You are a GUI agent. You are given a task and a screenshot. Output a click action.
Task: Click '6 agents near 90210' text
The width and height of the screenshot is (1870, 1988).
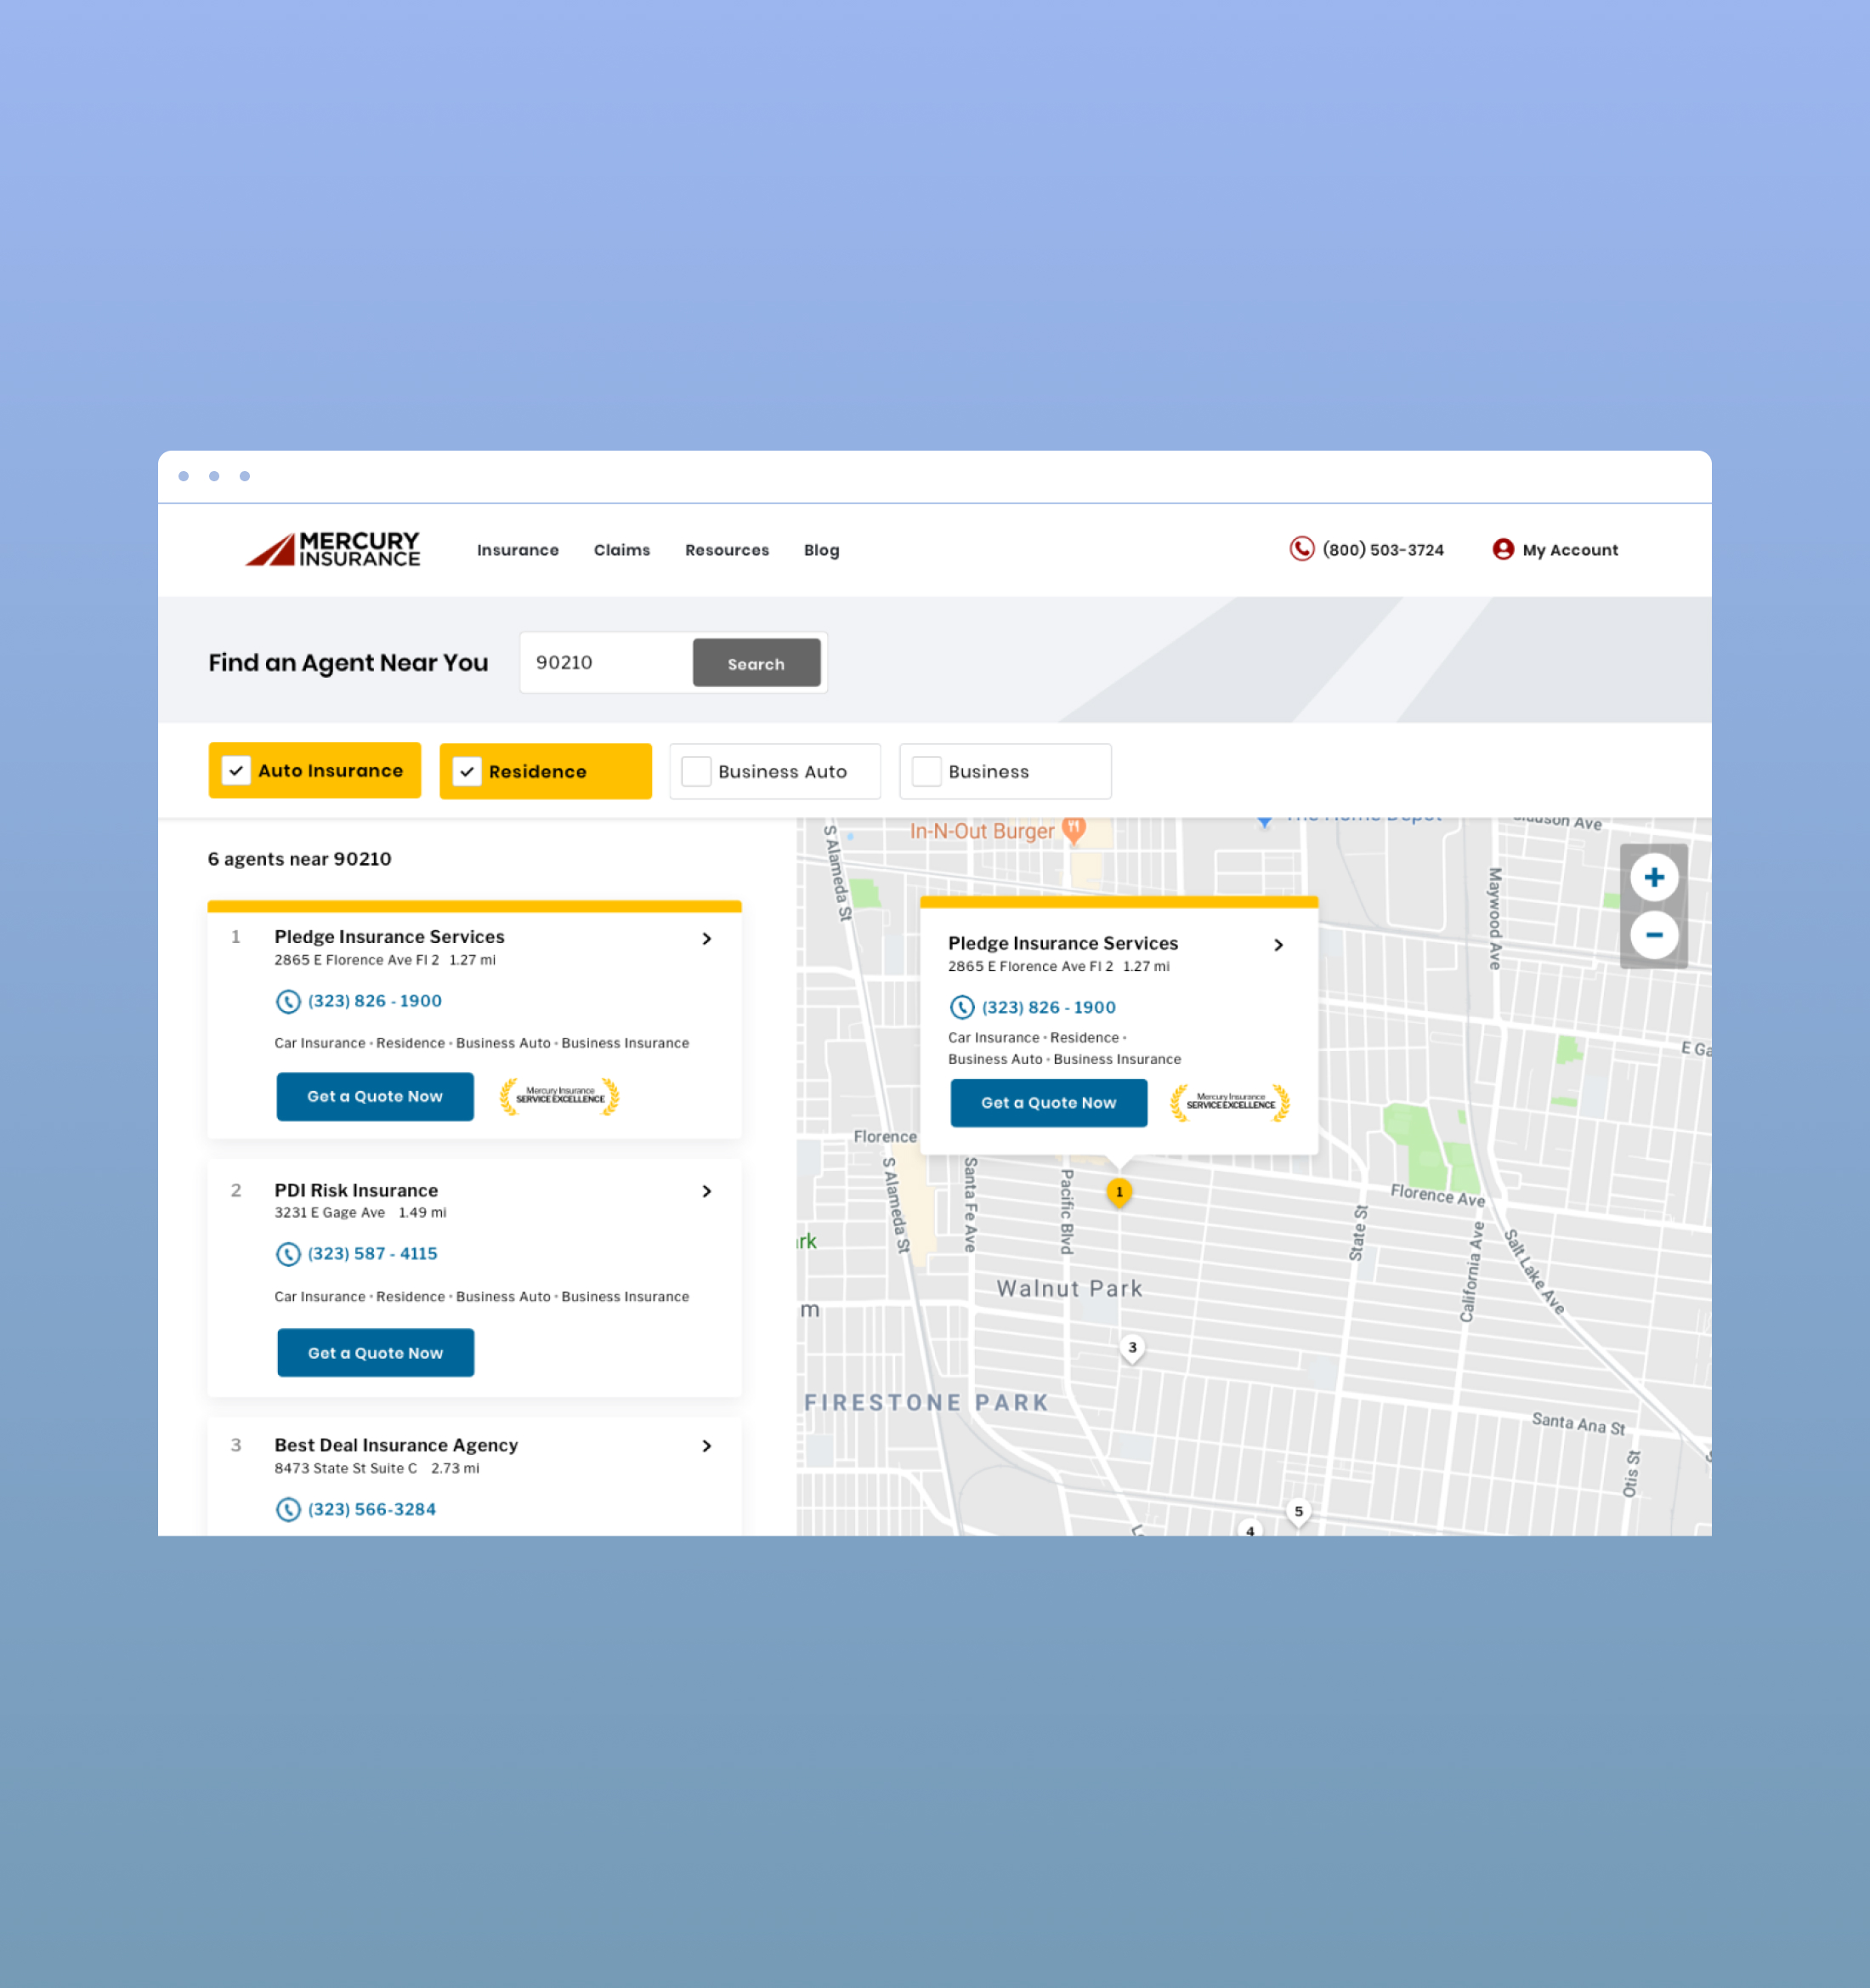(300, 859)
